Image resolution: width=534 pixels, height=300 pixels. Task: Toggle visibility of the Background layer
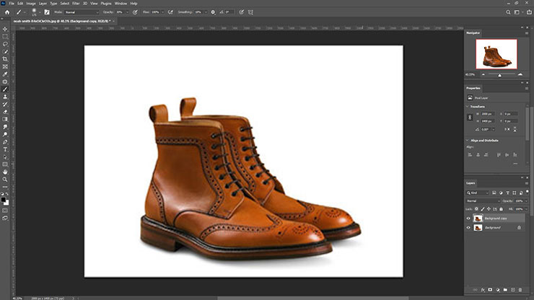tap(468, 227)
